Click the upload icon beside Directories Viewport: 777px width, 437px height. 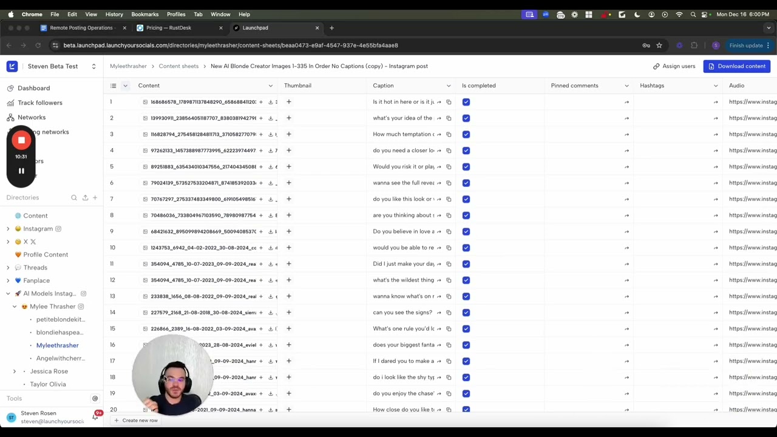[85, 198]
